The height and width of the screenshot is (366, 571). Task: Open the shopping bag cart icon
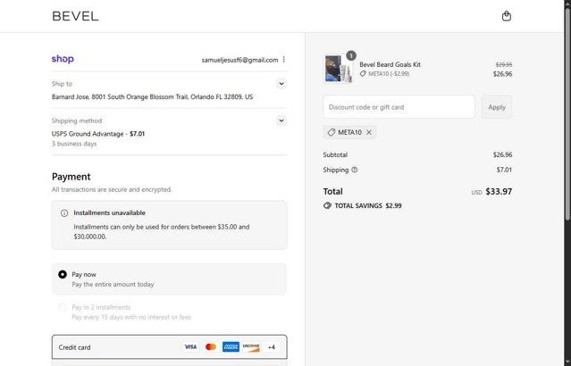(506, 16)
